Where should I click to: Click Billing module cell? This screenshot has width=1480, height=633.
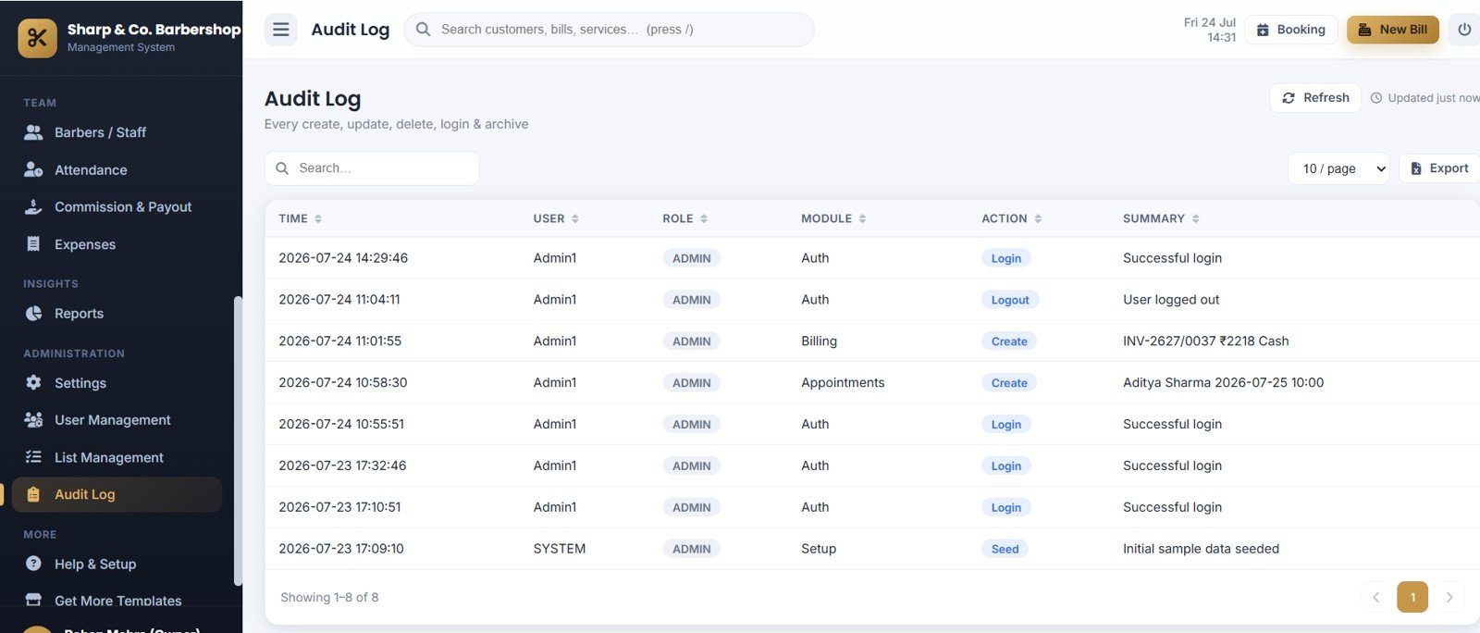pyautogui.click(x=819, y=341)
